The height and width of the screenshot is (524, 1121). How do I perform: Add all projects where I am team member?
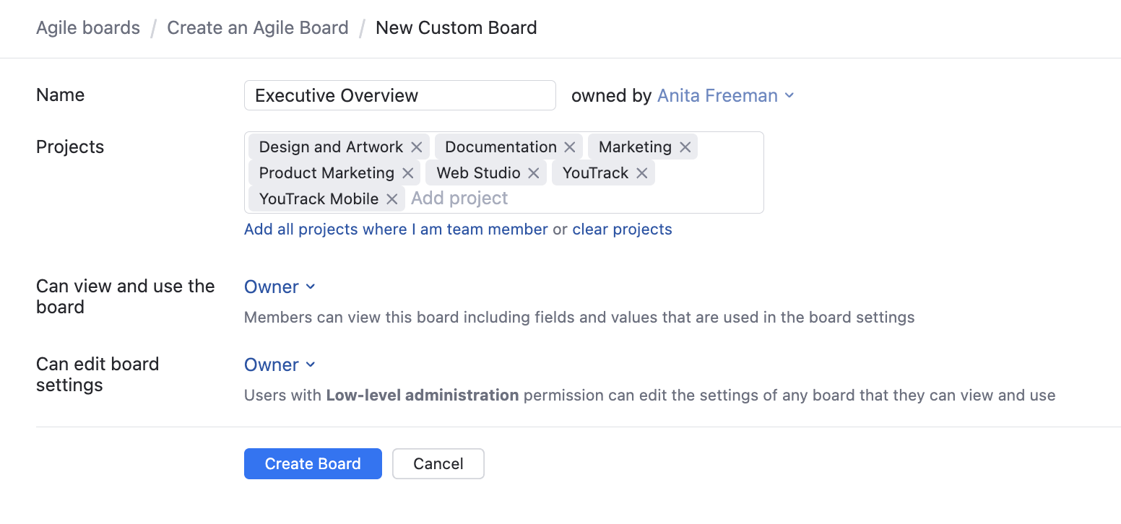(x=395, y=229)
